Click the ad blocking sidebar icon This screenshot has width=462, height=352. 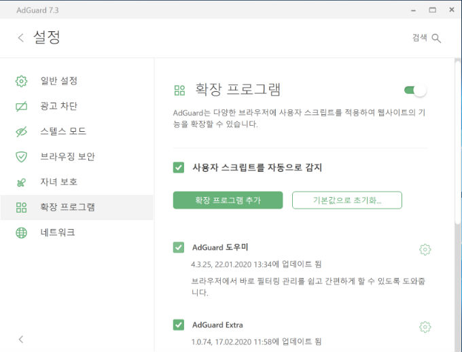coord(21,106)
